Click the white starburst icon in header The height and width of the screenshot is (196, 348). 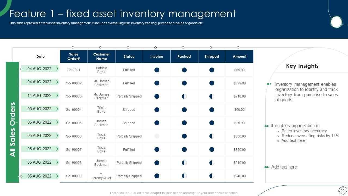336,22
